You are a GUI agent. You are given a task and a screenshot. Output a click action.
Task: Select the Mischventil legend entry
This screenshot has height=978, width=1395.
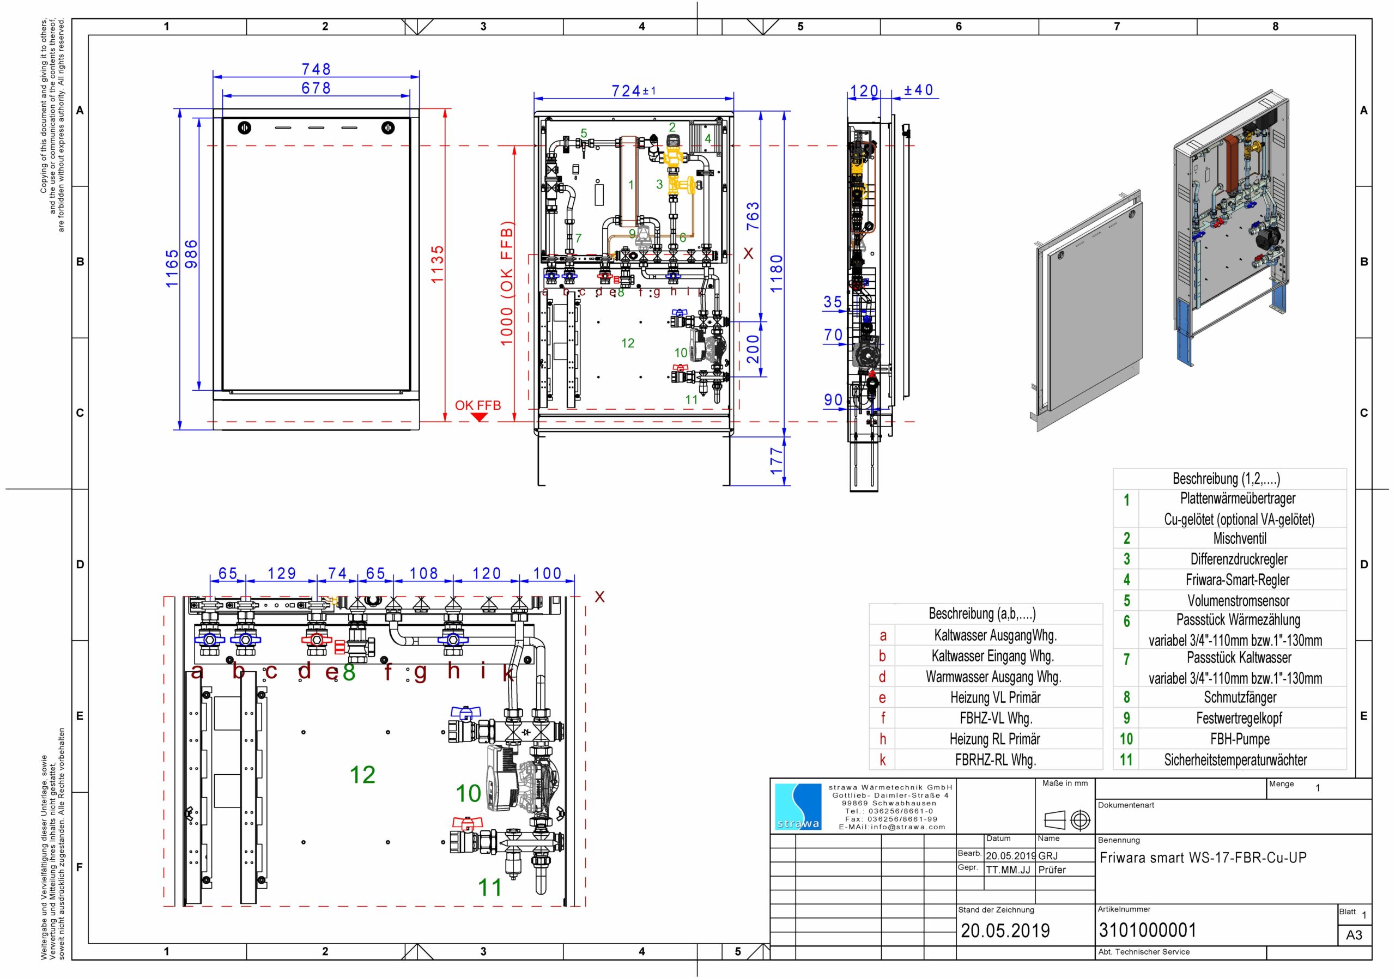1230,538
